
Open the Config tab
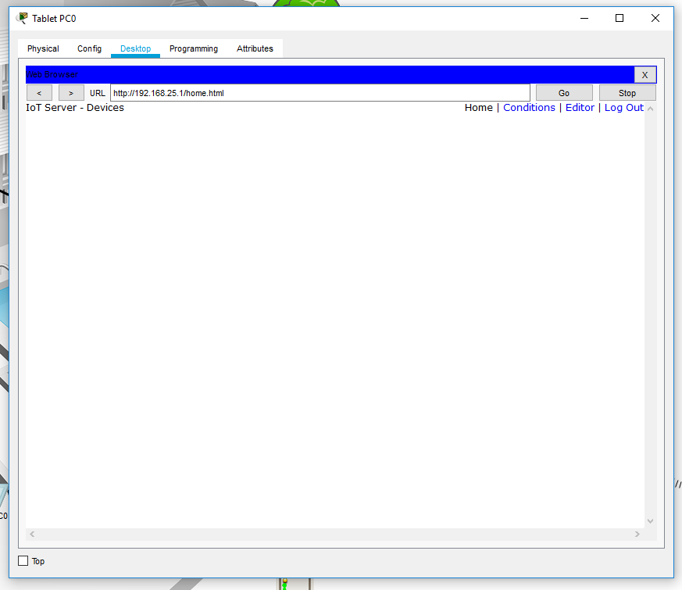click(x=89, y=48)
